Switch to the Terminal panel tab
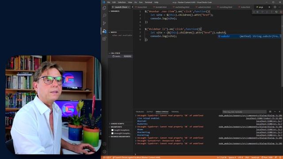This screenshot has height=159, width=283. pyautogui.click(x=175, y=112)
